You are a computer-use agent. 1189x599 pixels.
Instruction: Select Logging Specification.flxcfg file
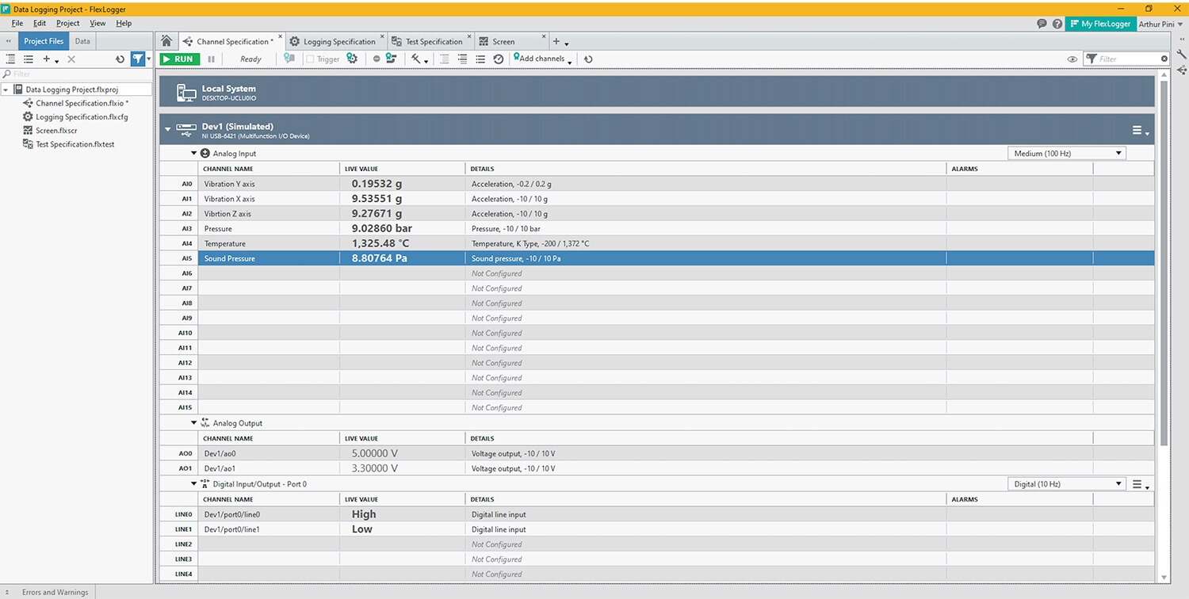tap(75, 117)
